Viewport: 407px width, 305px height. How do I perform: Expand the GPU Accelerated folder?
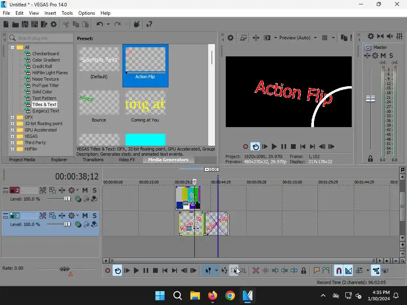coord(12,130)
